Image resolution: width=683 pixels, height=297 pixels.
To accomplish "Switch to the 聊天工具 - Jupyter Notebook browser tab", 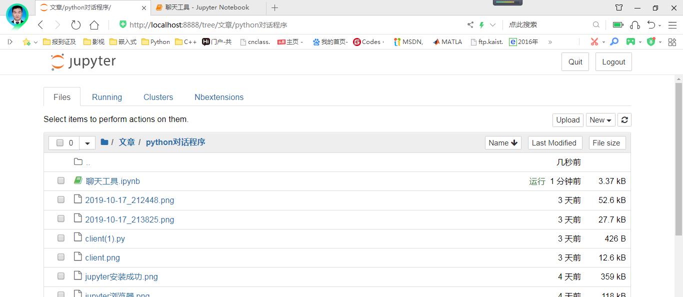I will point(207,7).
